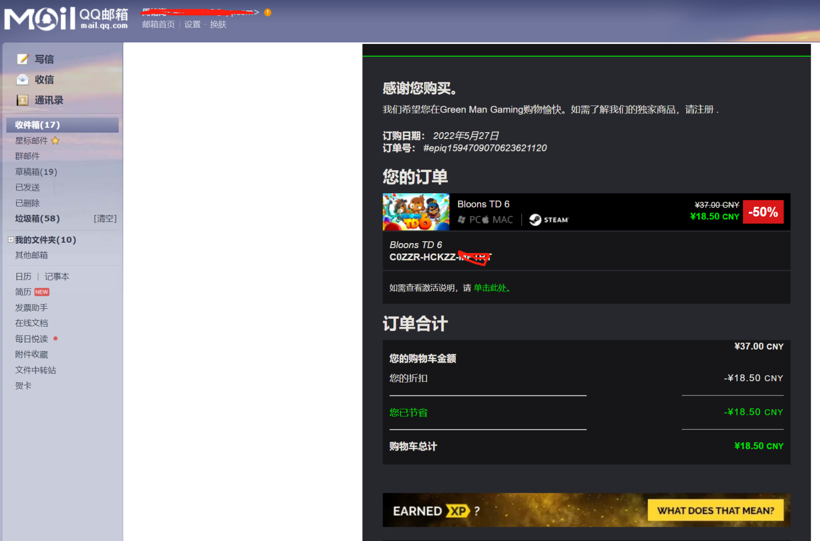Screen dimensions: 820x541
Task: Click the NEW badge next to 简历
Action: [x=42, y=292]
